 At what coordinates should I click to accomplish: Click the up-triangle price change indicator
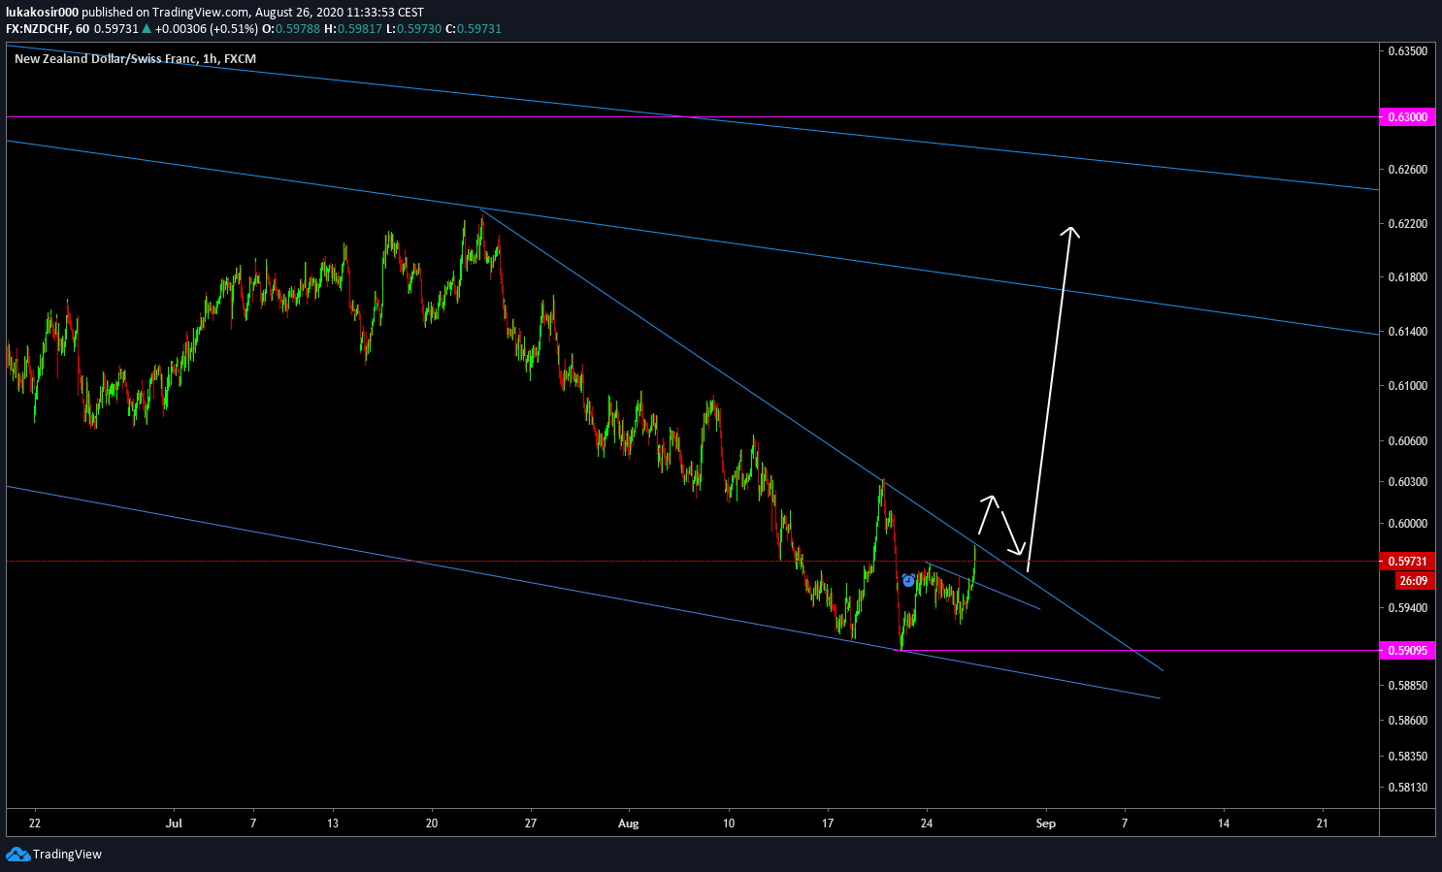pos(147,29)
